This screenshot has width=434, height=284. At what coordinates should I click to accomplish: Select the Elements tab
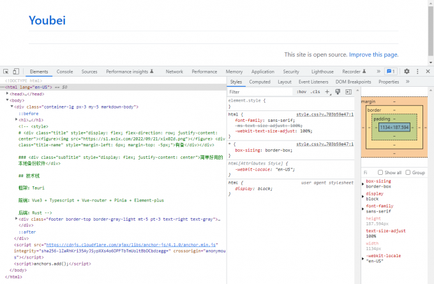point(39,71)
